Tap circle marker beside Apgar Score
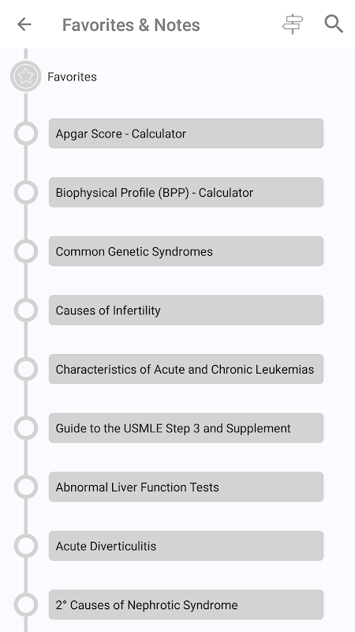 click(x=26, y=134)
